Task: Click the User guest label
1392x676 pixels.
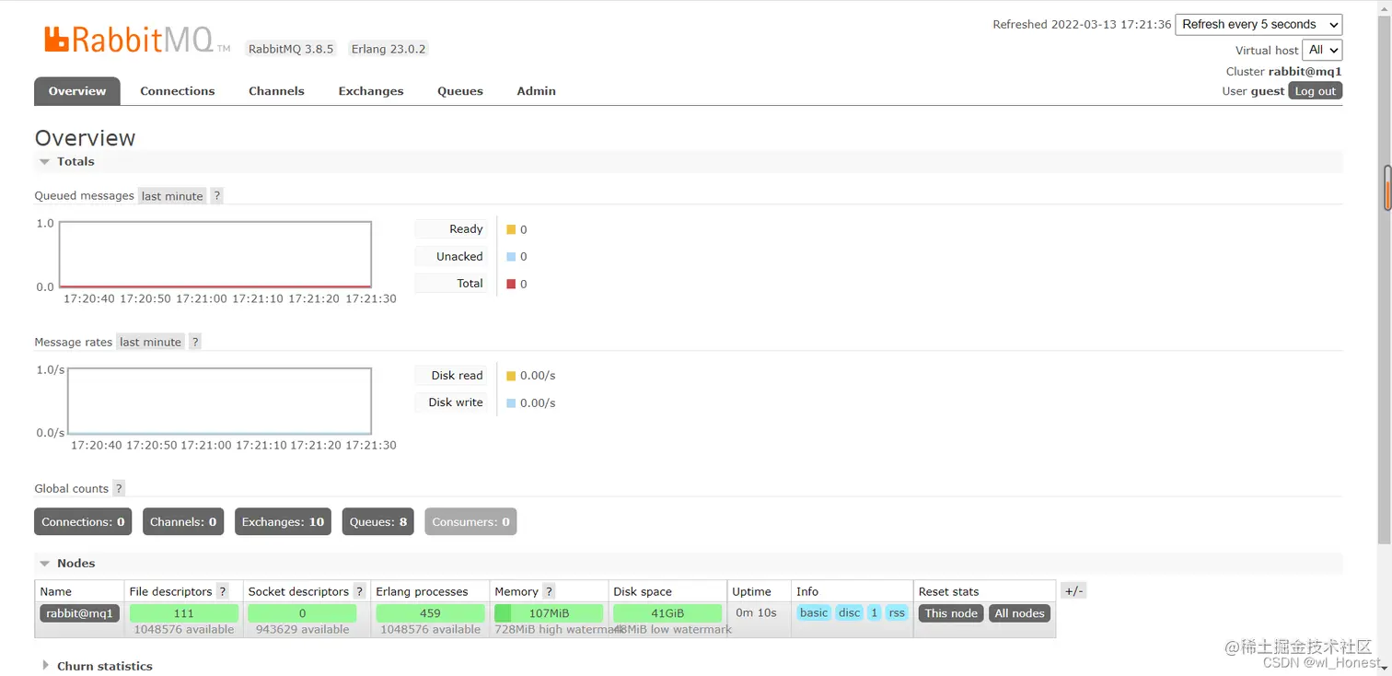Action: (1253, 91)
